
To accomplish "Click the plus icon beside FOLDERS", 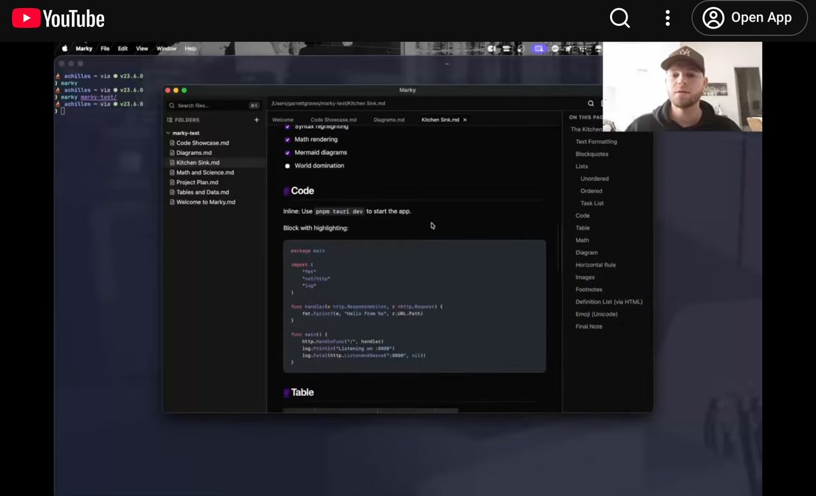I will click(256, 120).
